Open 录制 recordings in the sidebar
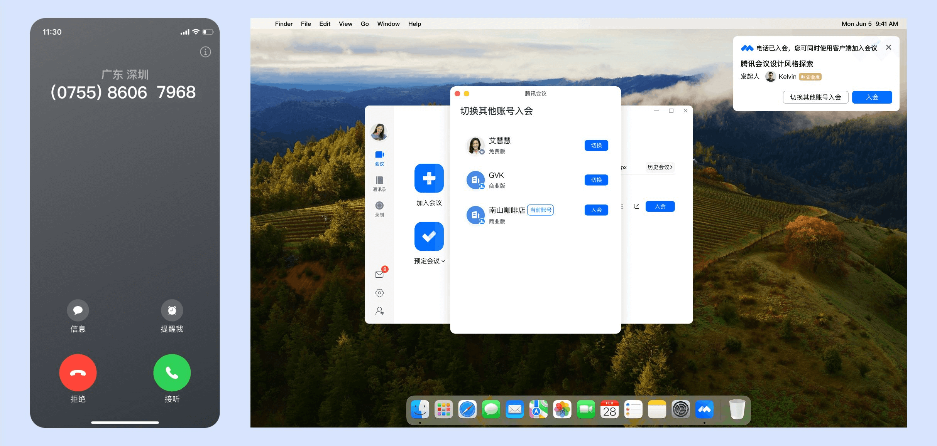The width and height of the screenshot is (937, 446). point(379,209)
